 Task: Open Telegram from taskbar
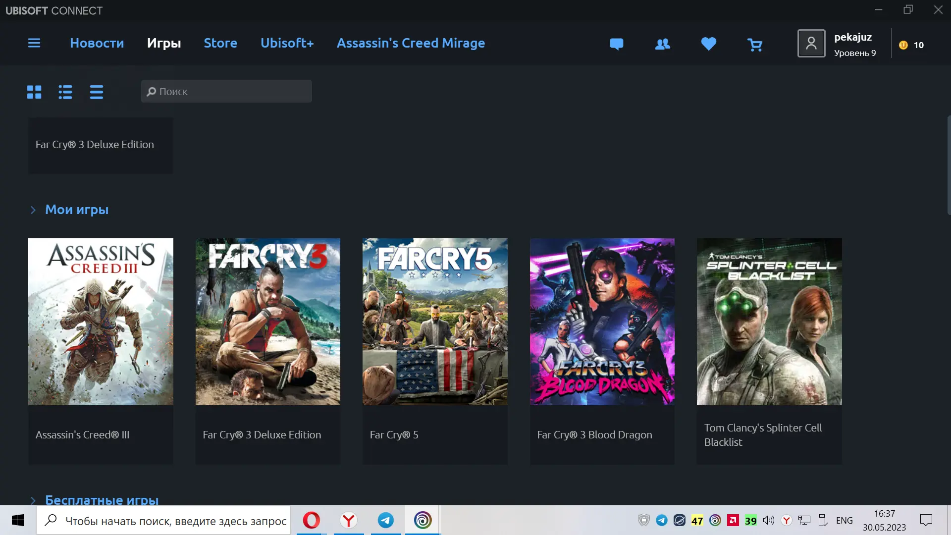coord(386,520)
